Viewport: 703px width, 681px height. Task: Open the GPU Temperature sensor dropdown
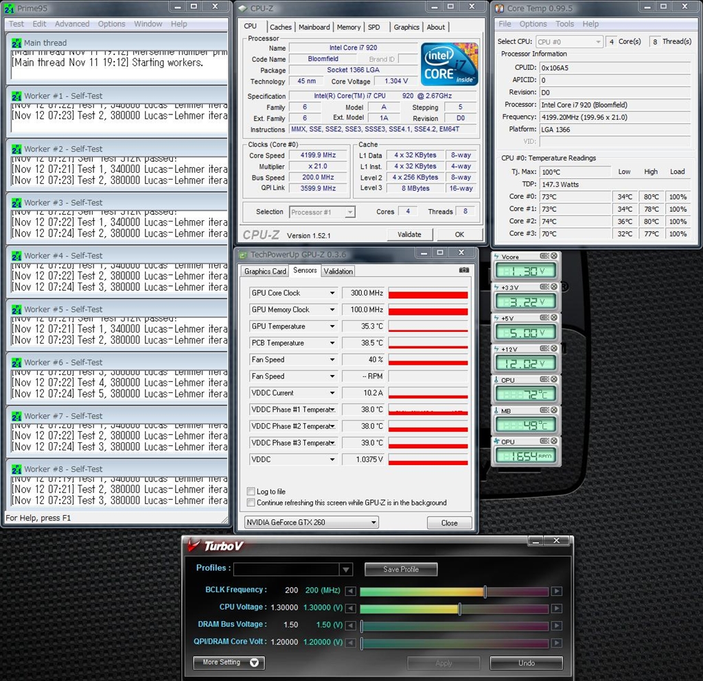332,326
